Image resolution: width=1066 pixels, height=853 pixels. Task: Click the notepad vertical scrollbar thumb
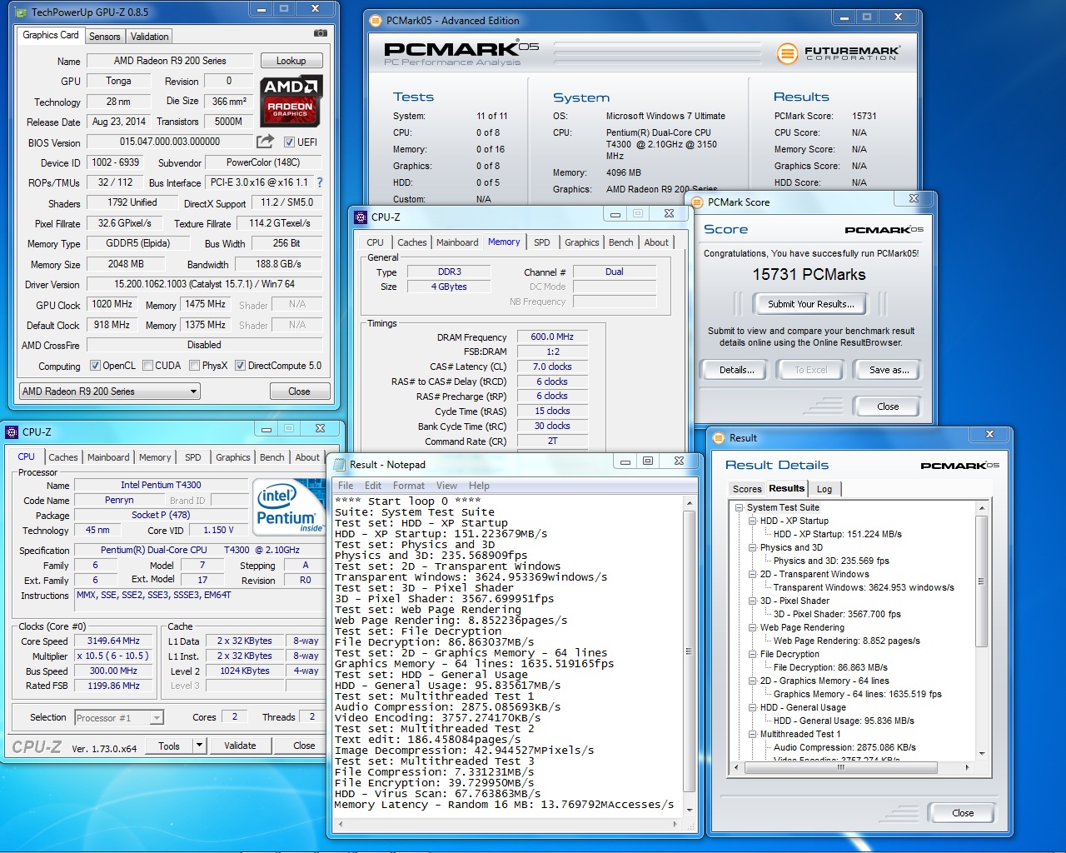coord(689,651)
